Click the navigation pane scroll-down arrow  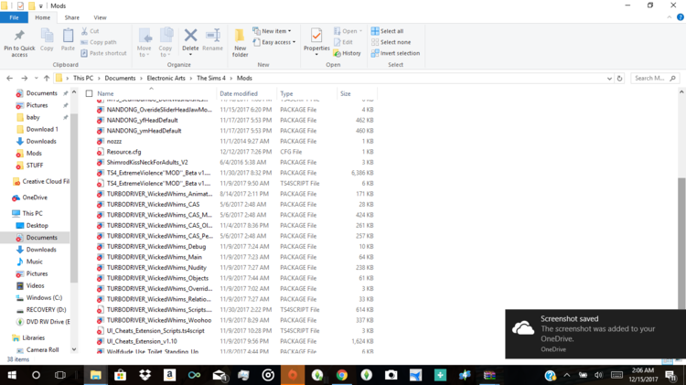(x=74, y=349)
